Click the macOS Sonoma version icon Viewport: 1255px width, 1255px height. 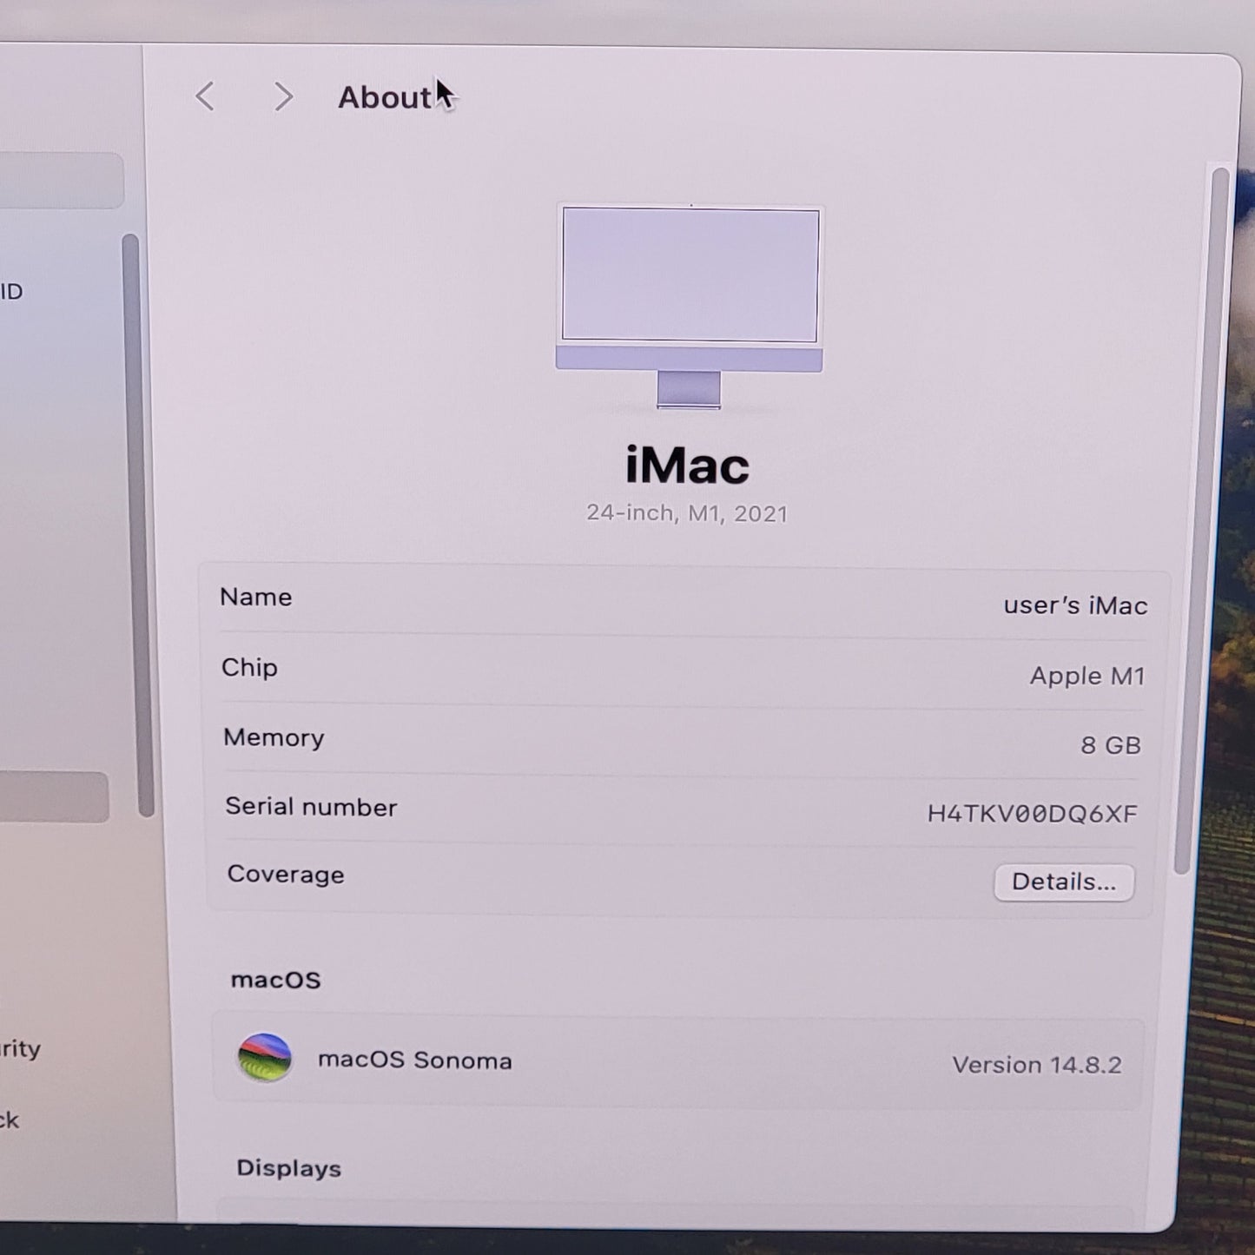tap(262, 1060)
